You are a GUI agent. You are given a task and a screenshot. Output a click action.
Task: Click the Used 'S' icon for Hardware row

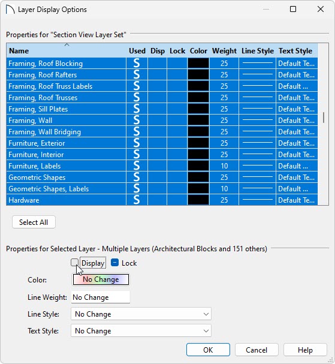137,200
